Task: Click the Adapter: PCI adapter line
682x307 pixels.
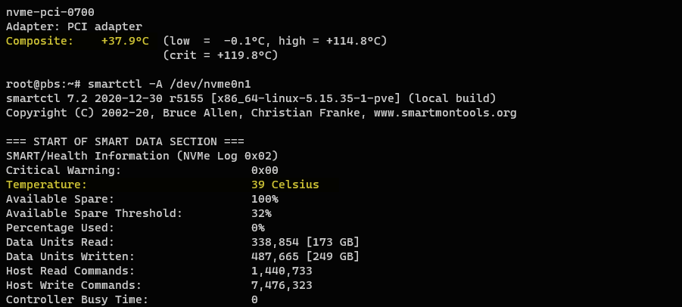Action: pos(73,26)
